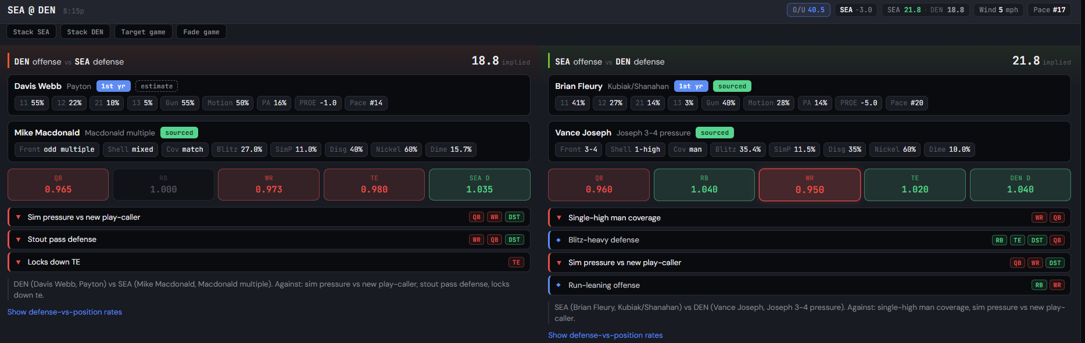Click the Stack DEN button
1085x343 pixels.
coord(85,32)
